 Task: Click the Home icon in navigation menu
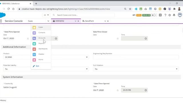[x=34, y=60]
